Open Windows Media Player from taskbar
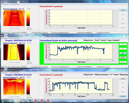Screen dimensions: 129x103 coord(23,101)
